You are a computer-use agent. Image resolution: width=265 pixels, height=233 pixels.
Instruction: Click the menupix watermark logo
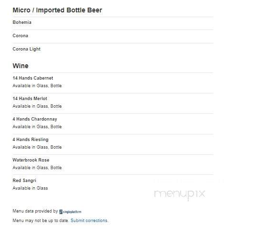pos(180,194)
